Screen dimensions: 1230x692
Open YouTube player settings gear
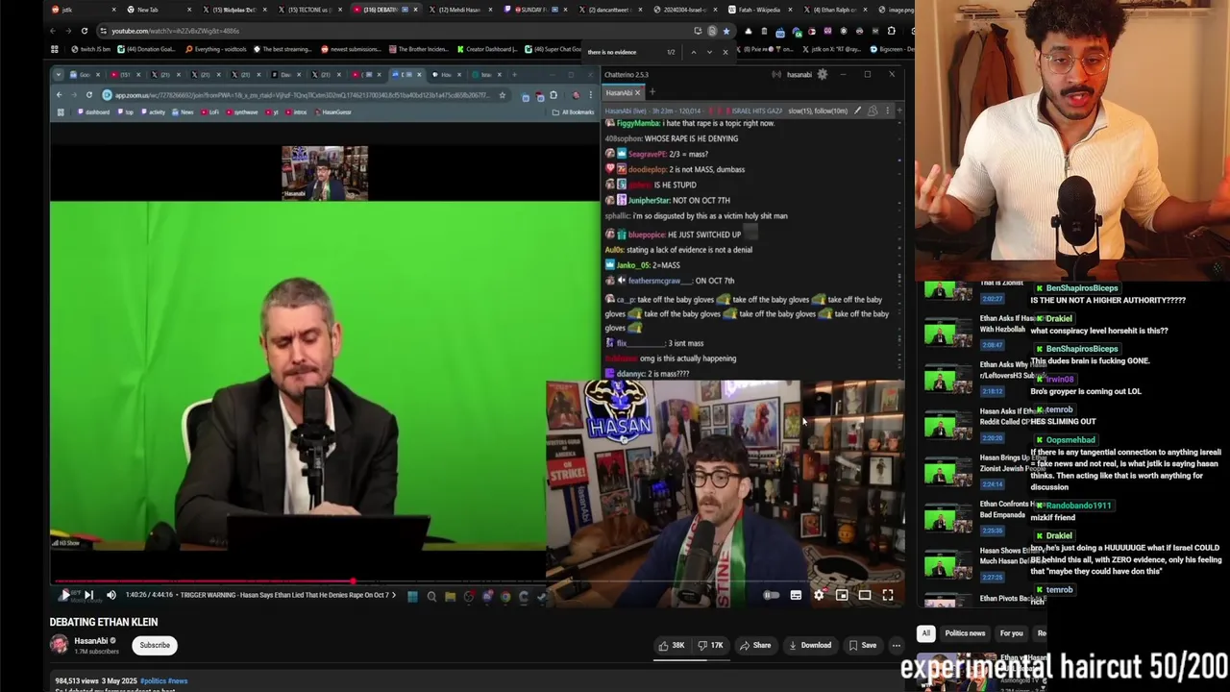pyautogui.click(x=819, y=596)
